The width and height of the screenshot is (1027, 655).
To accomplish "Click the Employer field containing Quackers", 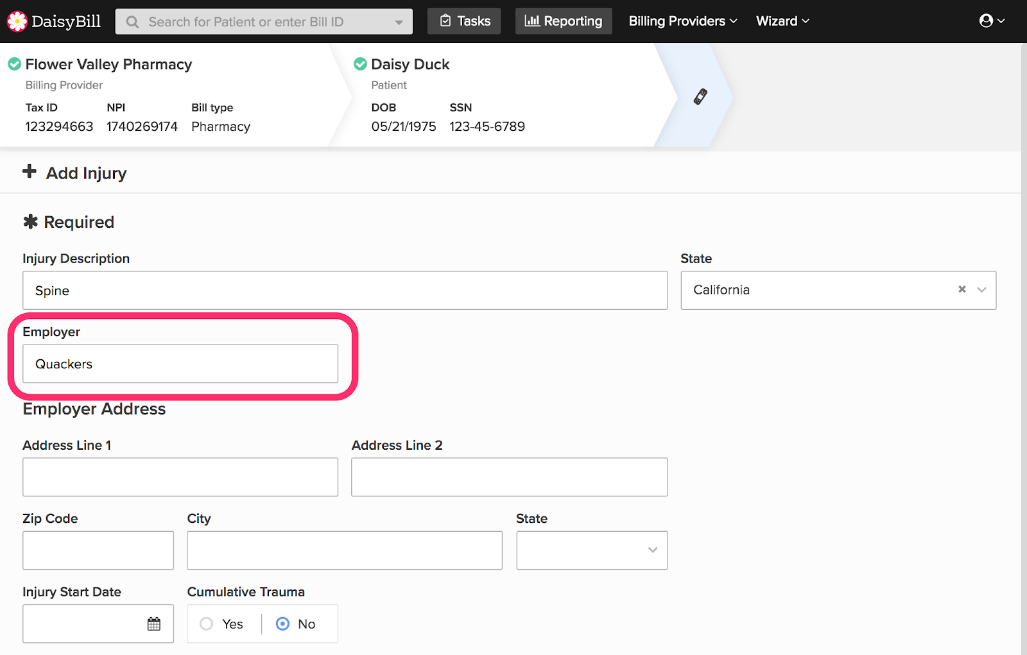I will 180,364.
